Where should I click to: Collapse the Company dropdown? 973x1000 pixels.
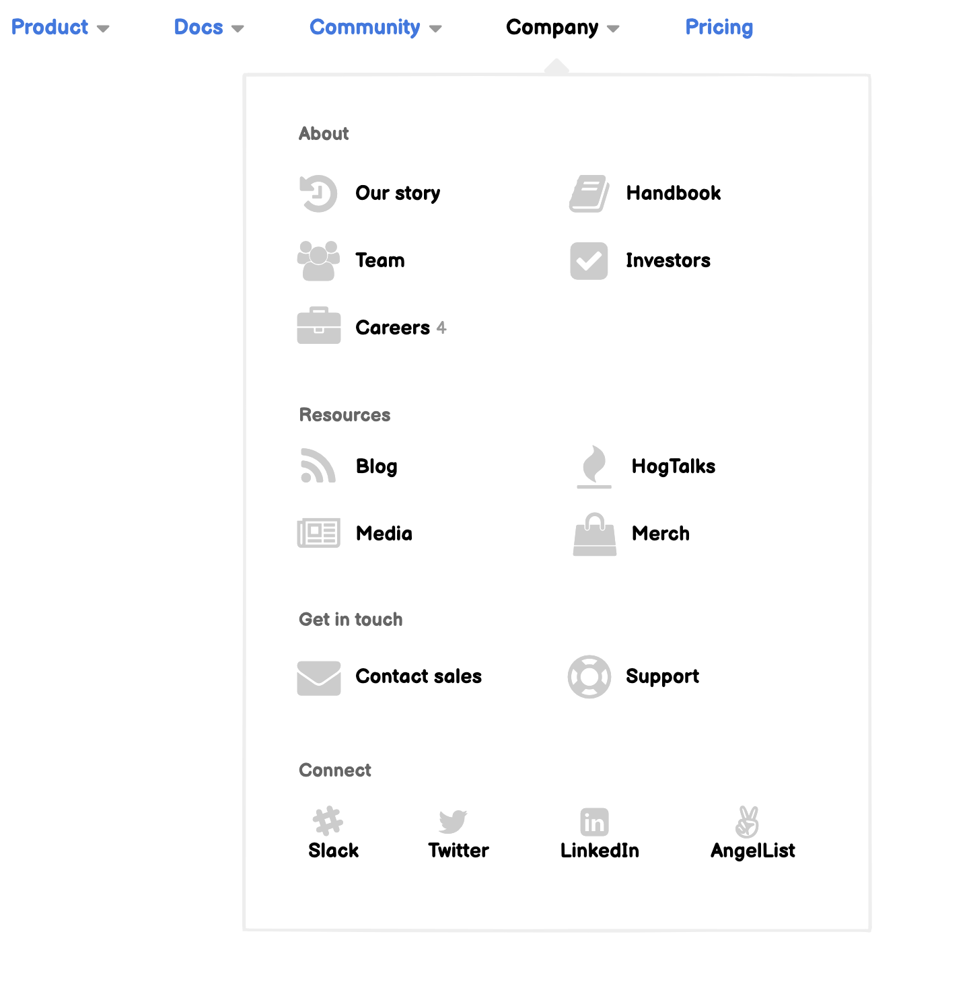click(561, 27)
